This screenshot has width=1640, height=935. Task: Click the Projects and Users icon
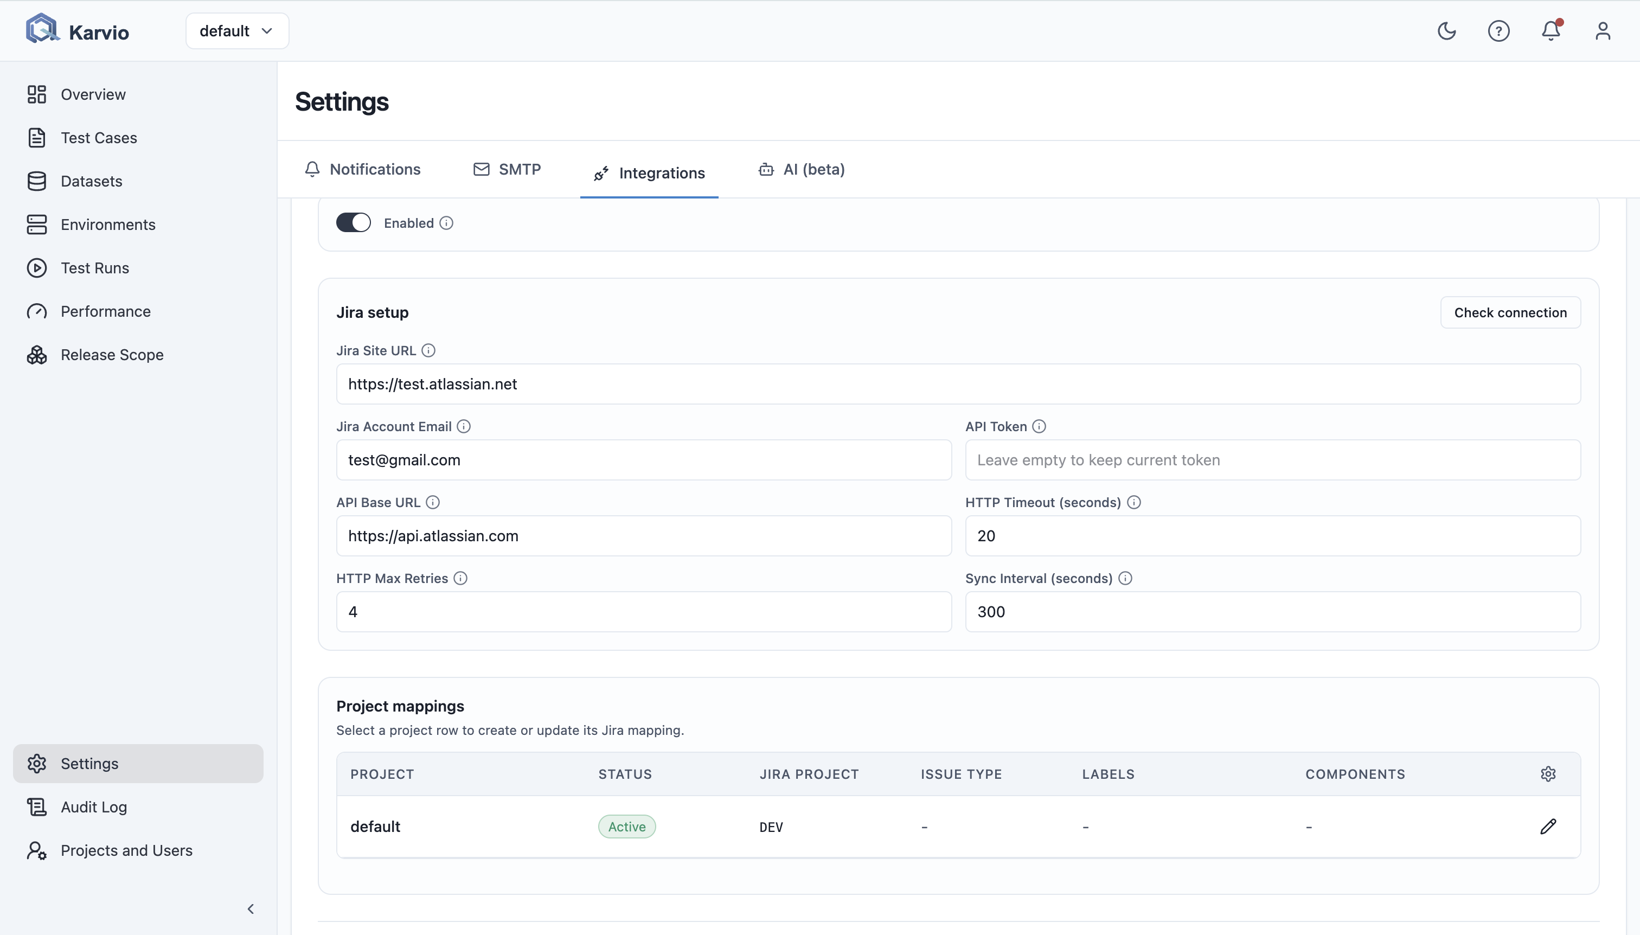36,850
